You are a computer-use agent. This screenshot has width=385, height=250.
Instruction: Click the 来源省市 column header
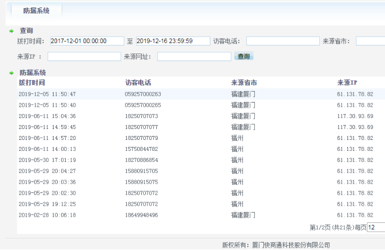pyautogui.click(x=243, y=82)
